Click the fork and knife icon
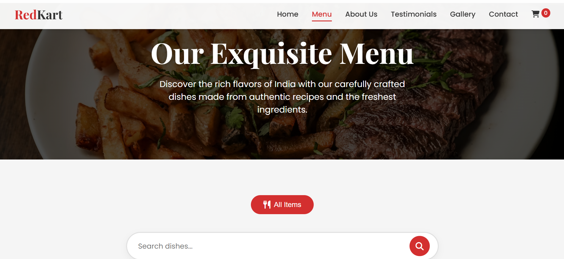 click(267, 204)
